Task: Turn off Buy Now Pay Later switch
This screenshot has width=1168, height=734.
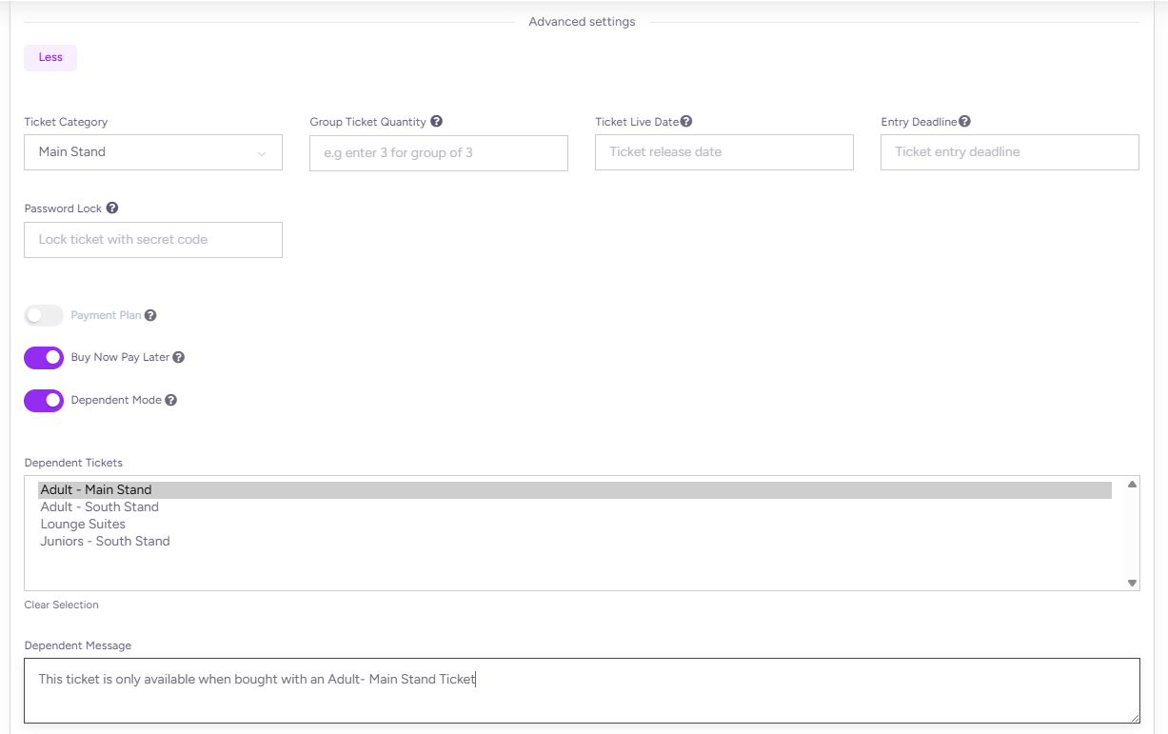Action: tap(44, 358)
